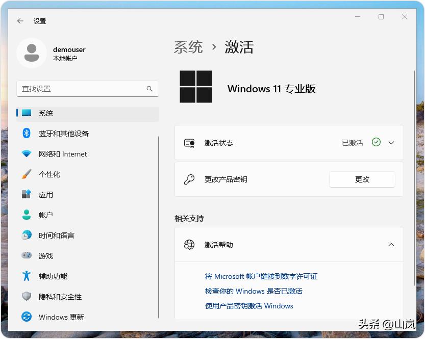Open link 检查你的 Windows 是否已激活
Viewport: 425px width, 339px height.
(254, 291)
